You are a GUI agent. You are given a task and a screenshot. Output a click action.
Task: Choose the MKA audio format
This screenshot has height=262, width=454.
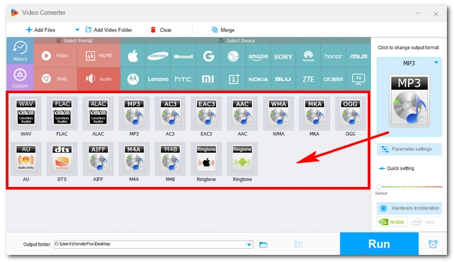[x=315, y=113]
